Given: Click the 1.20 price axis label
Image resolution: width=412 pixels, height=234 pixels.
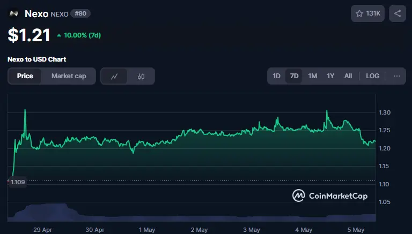Looking at the screenshot, I should coord(385,148).
